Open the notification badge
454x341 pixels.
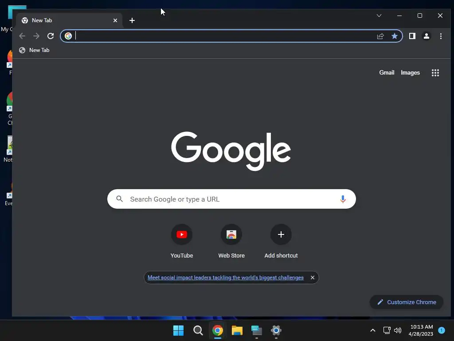(x=442, y=330)
